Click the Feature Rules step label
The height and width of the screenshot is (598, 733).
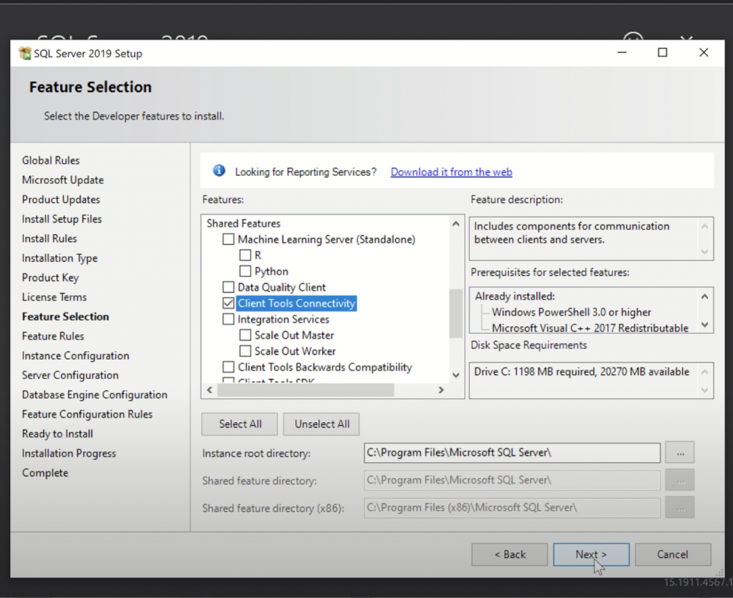(x=53, y=336)
